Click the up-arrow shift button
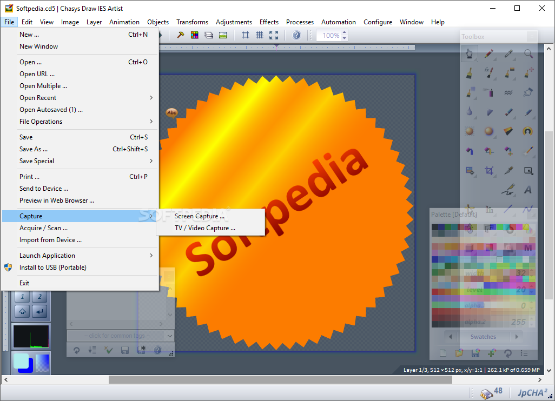 pyautogui.click(x=22, y=311)
